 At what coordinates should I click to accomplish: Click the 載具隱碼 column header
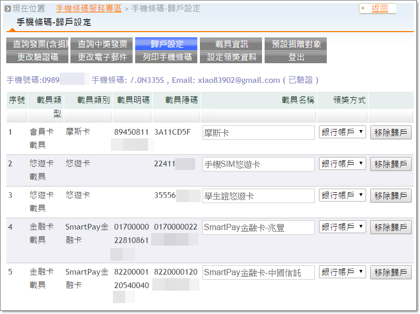(181, 100)
